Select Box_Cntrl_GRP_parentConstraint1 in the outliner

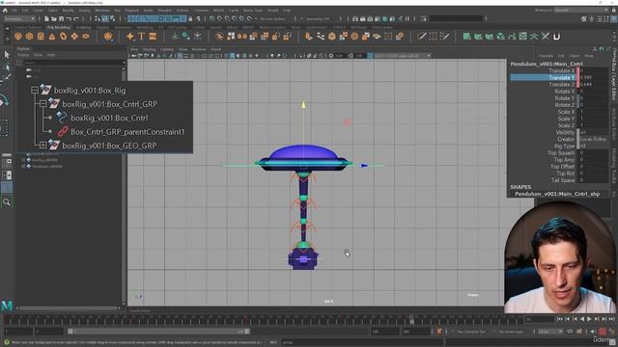click(127, 132)
